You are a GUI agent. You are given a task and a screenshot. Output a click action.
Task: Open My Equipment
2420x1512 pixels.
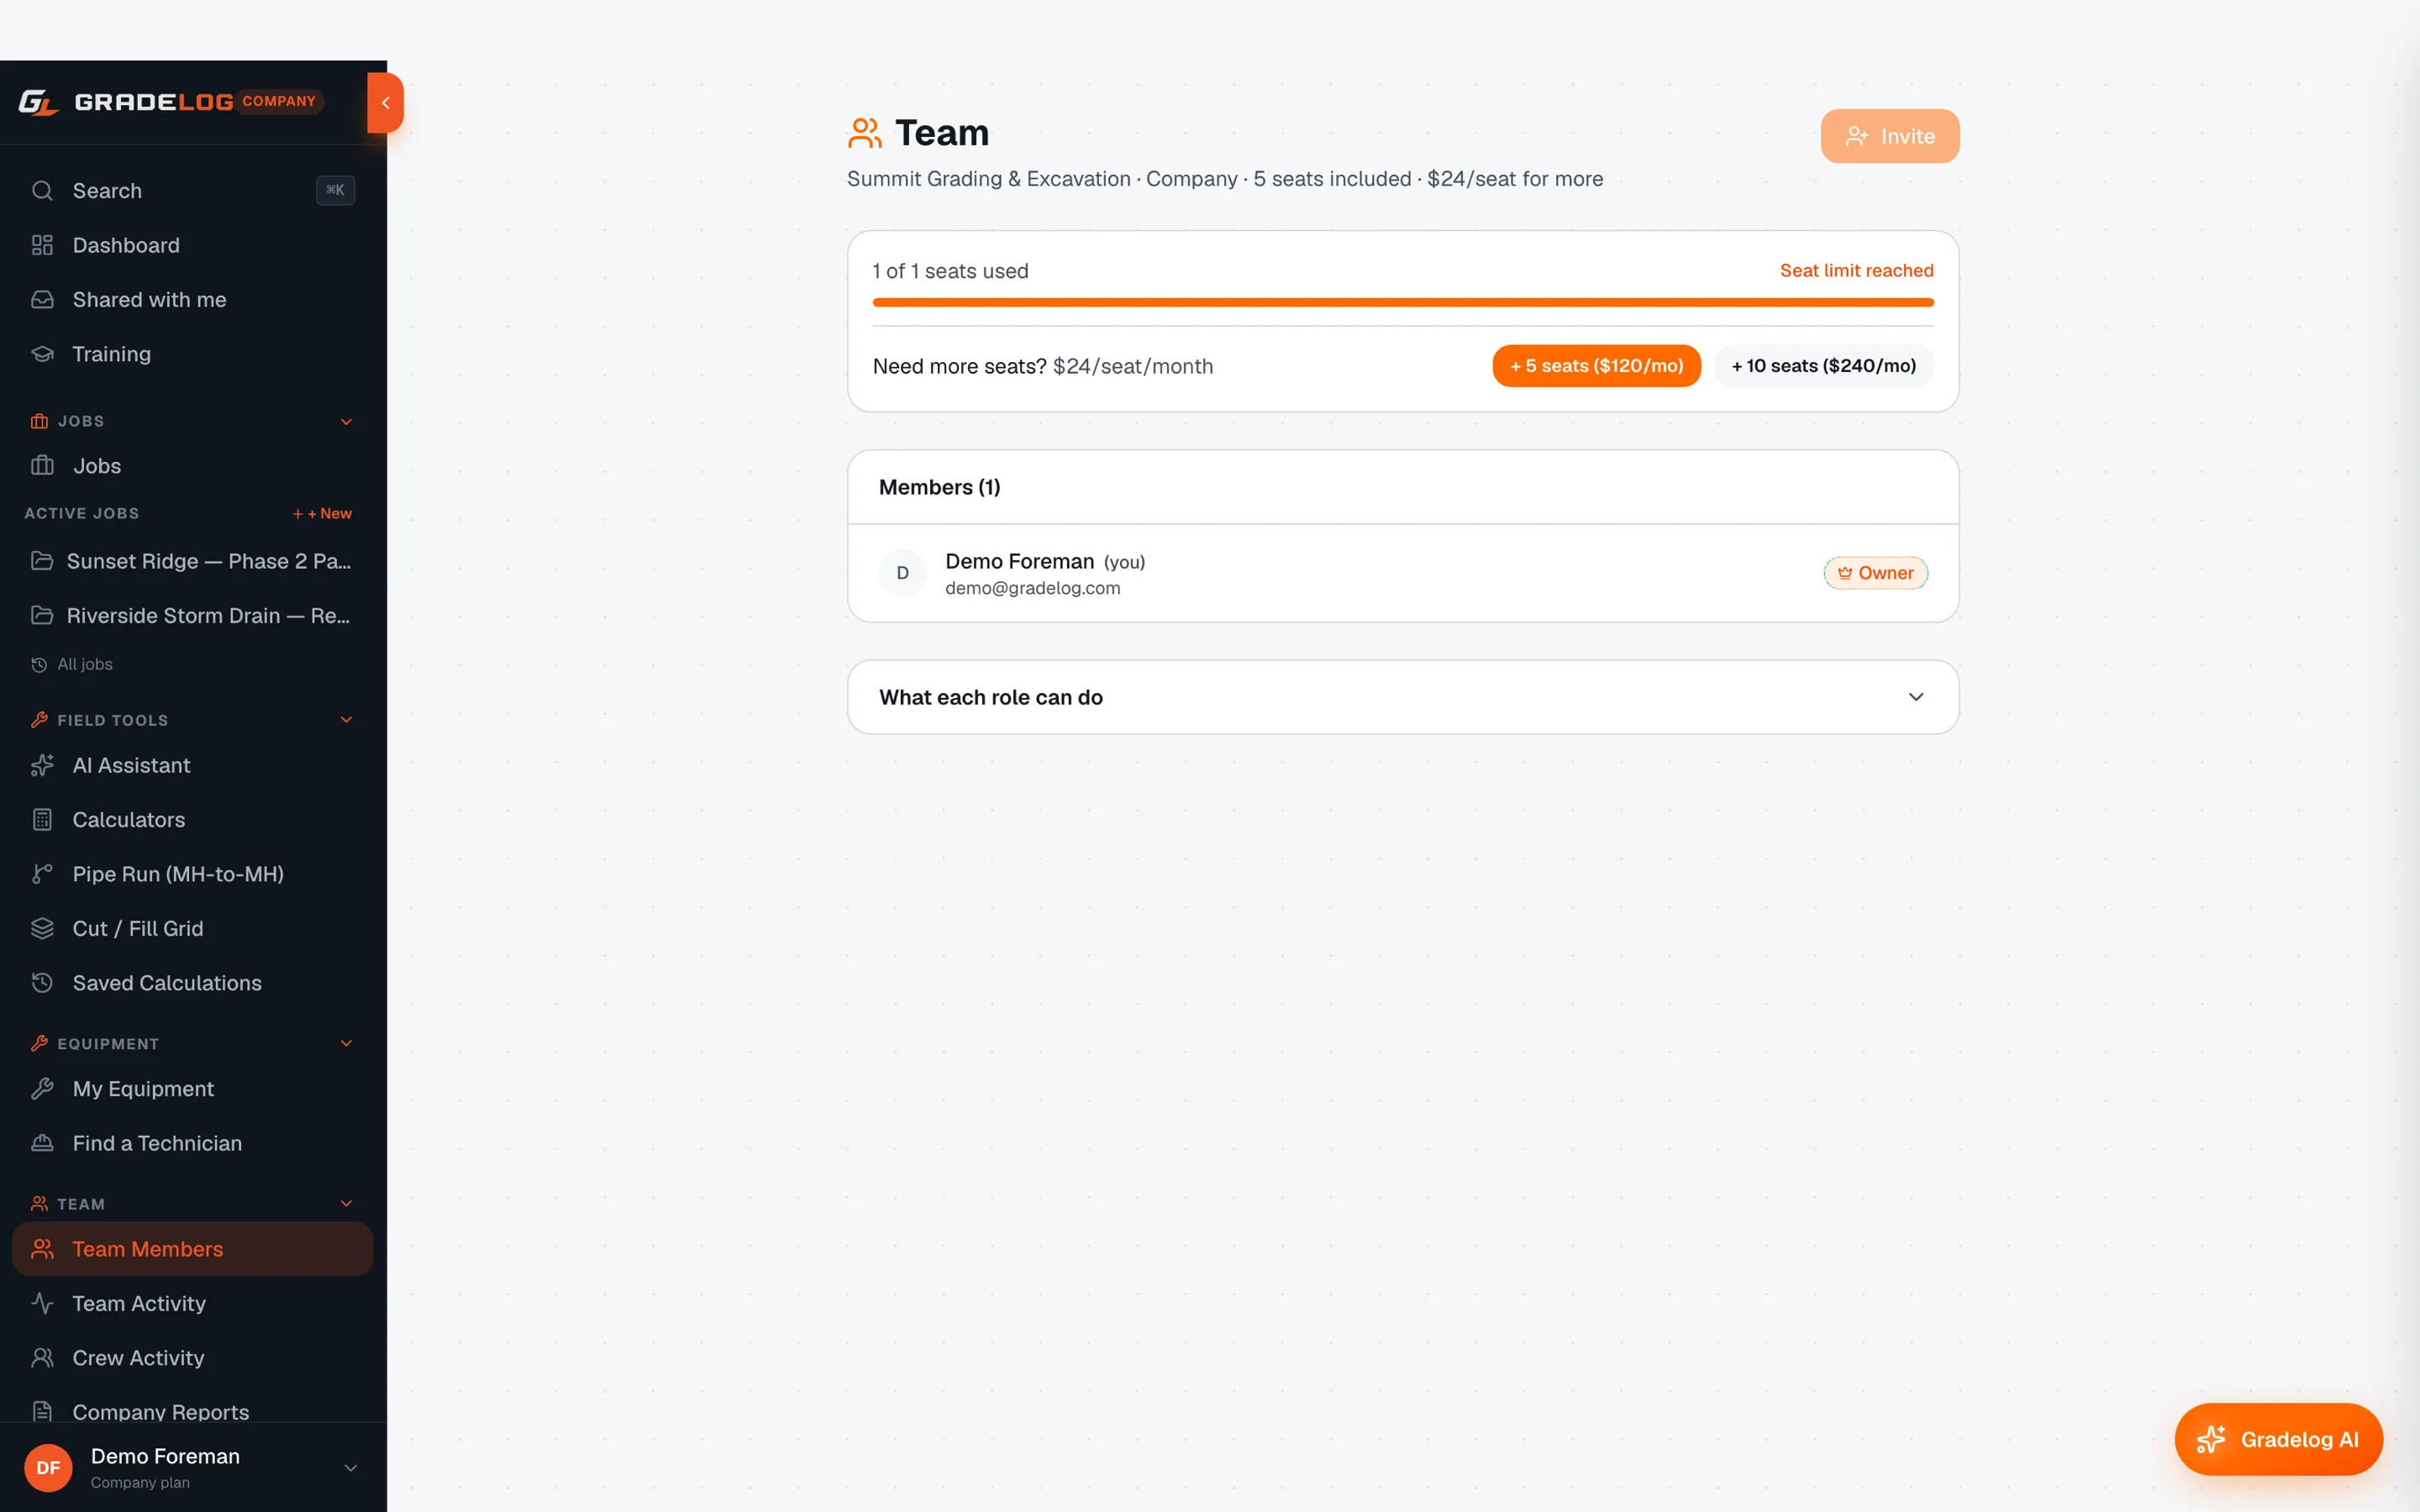tap(192, 1088)
